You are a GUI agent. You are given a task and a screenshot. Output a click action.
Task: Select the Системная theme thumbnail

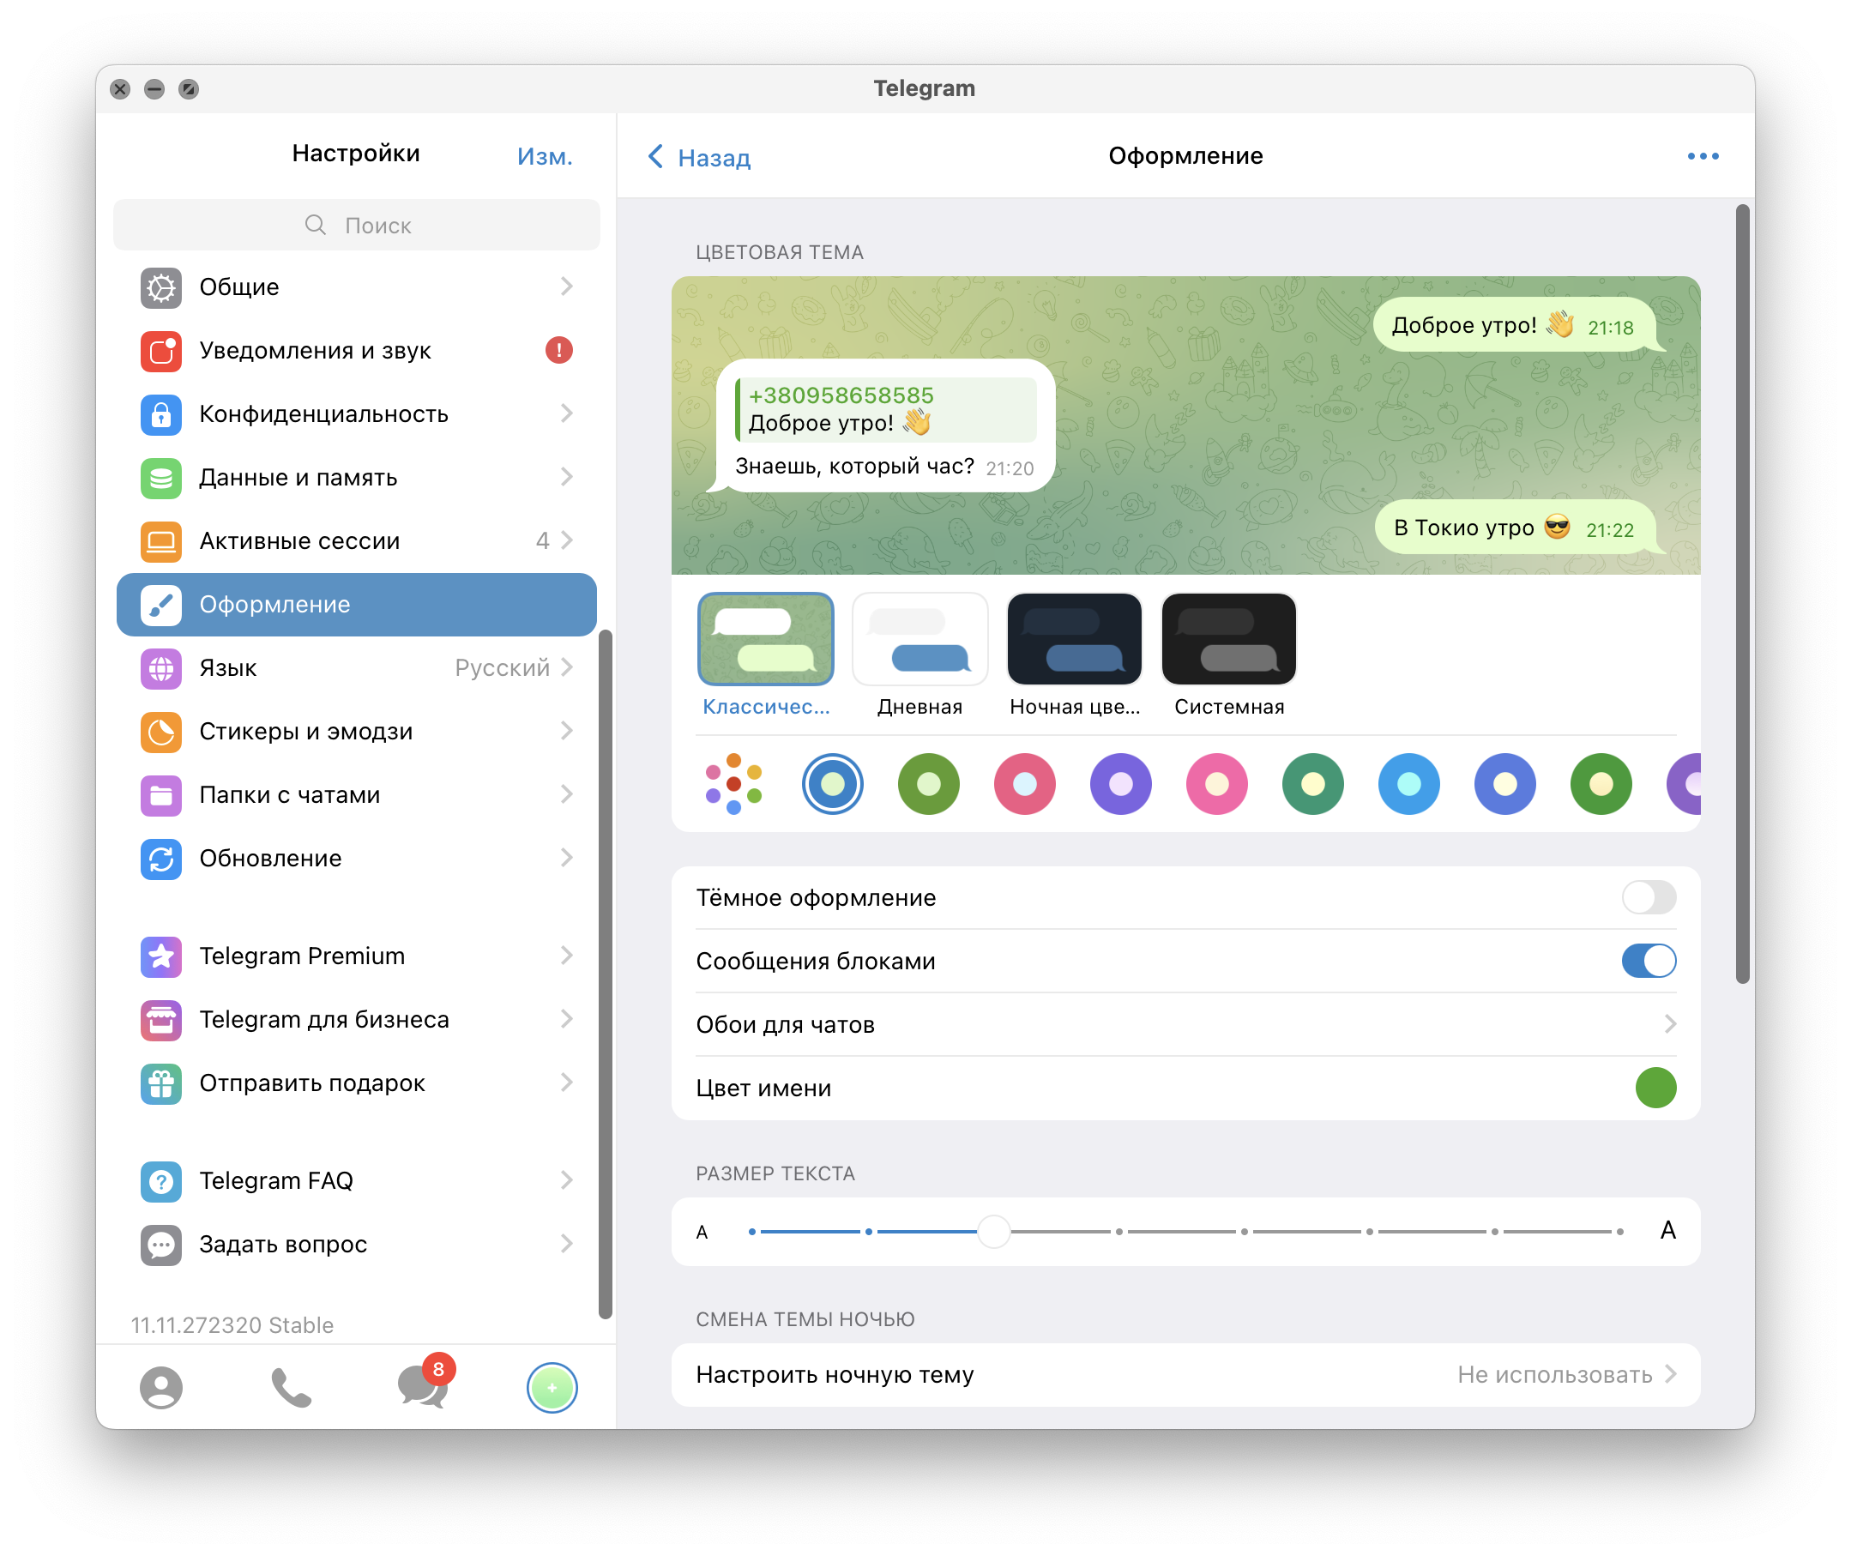[x=1228, y=639]
